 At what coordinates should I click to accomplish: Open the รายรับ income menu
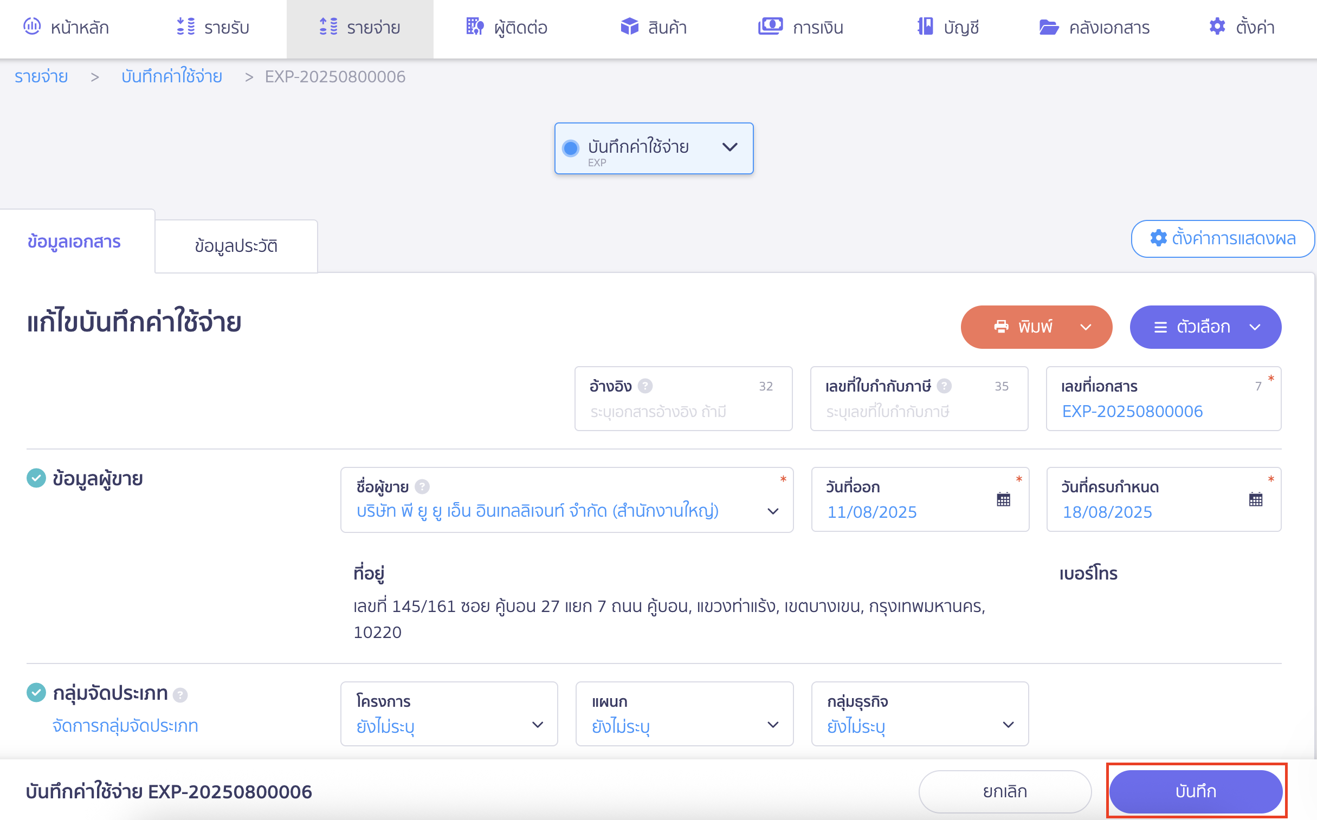212,27
